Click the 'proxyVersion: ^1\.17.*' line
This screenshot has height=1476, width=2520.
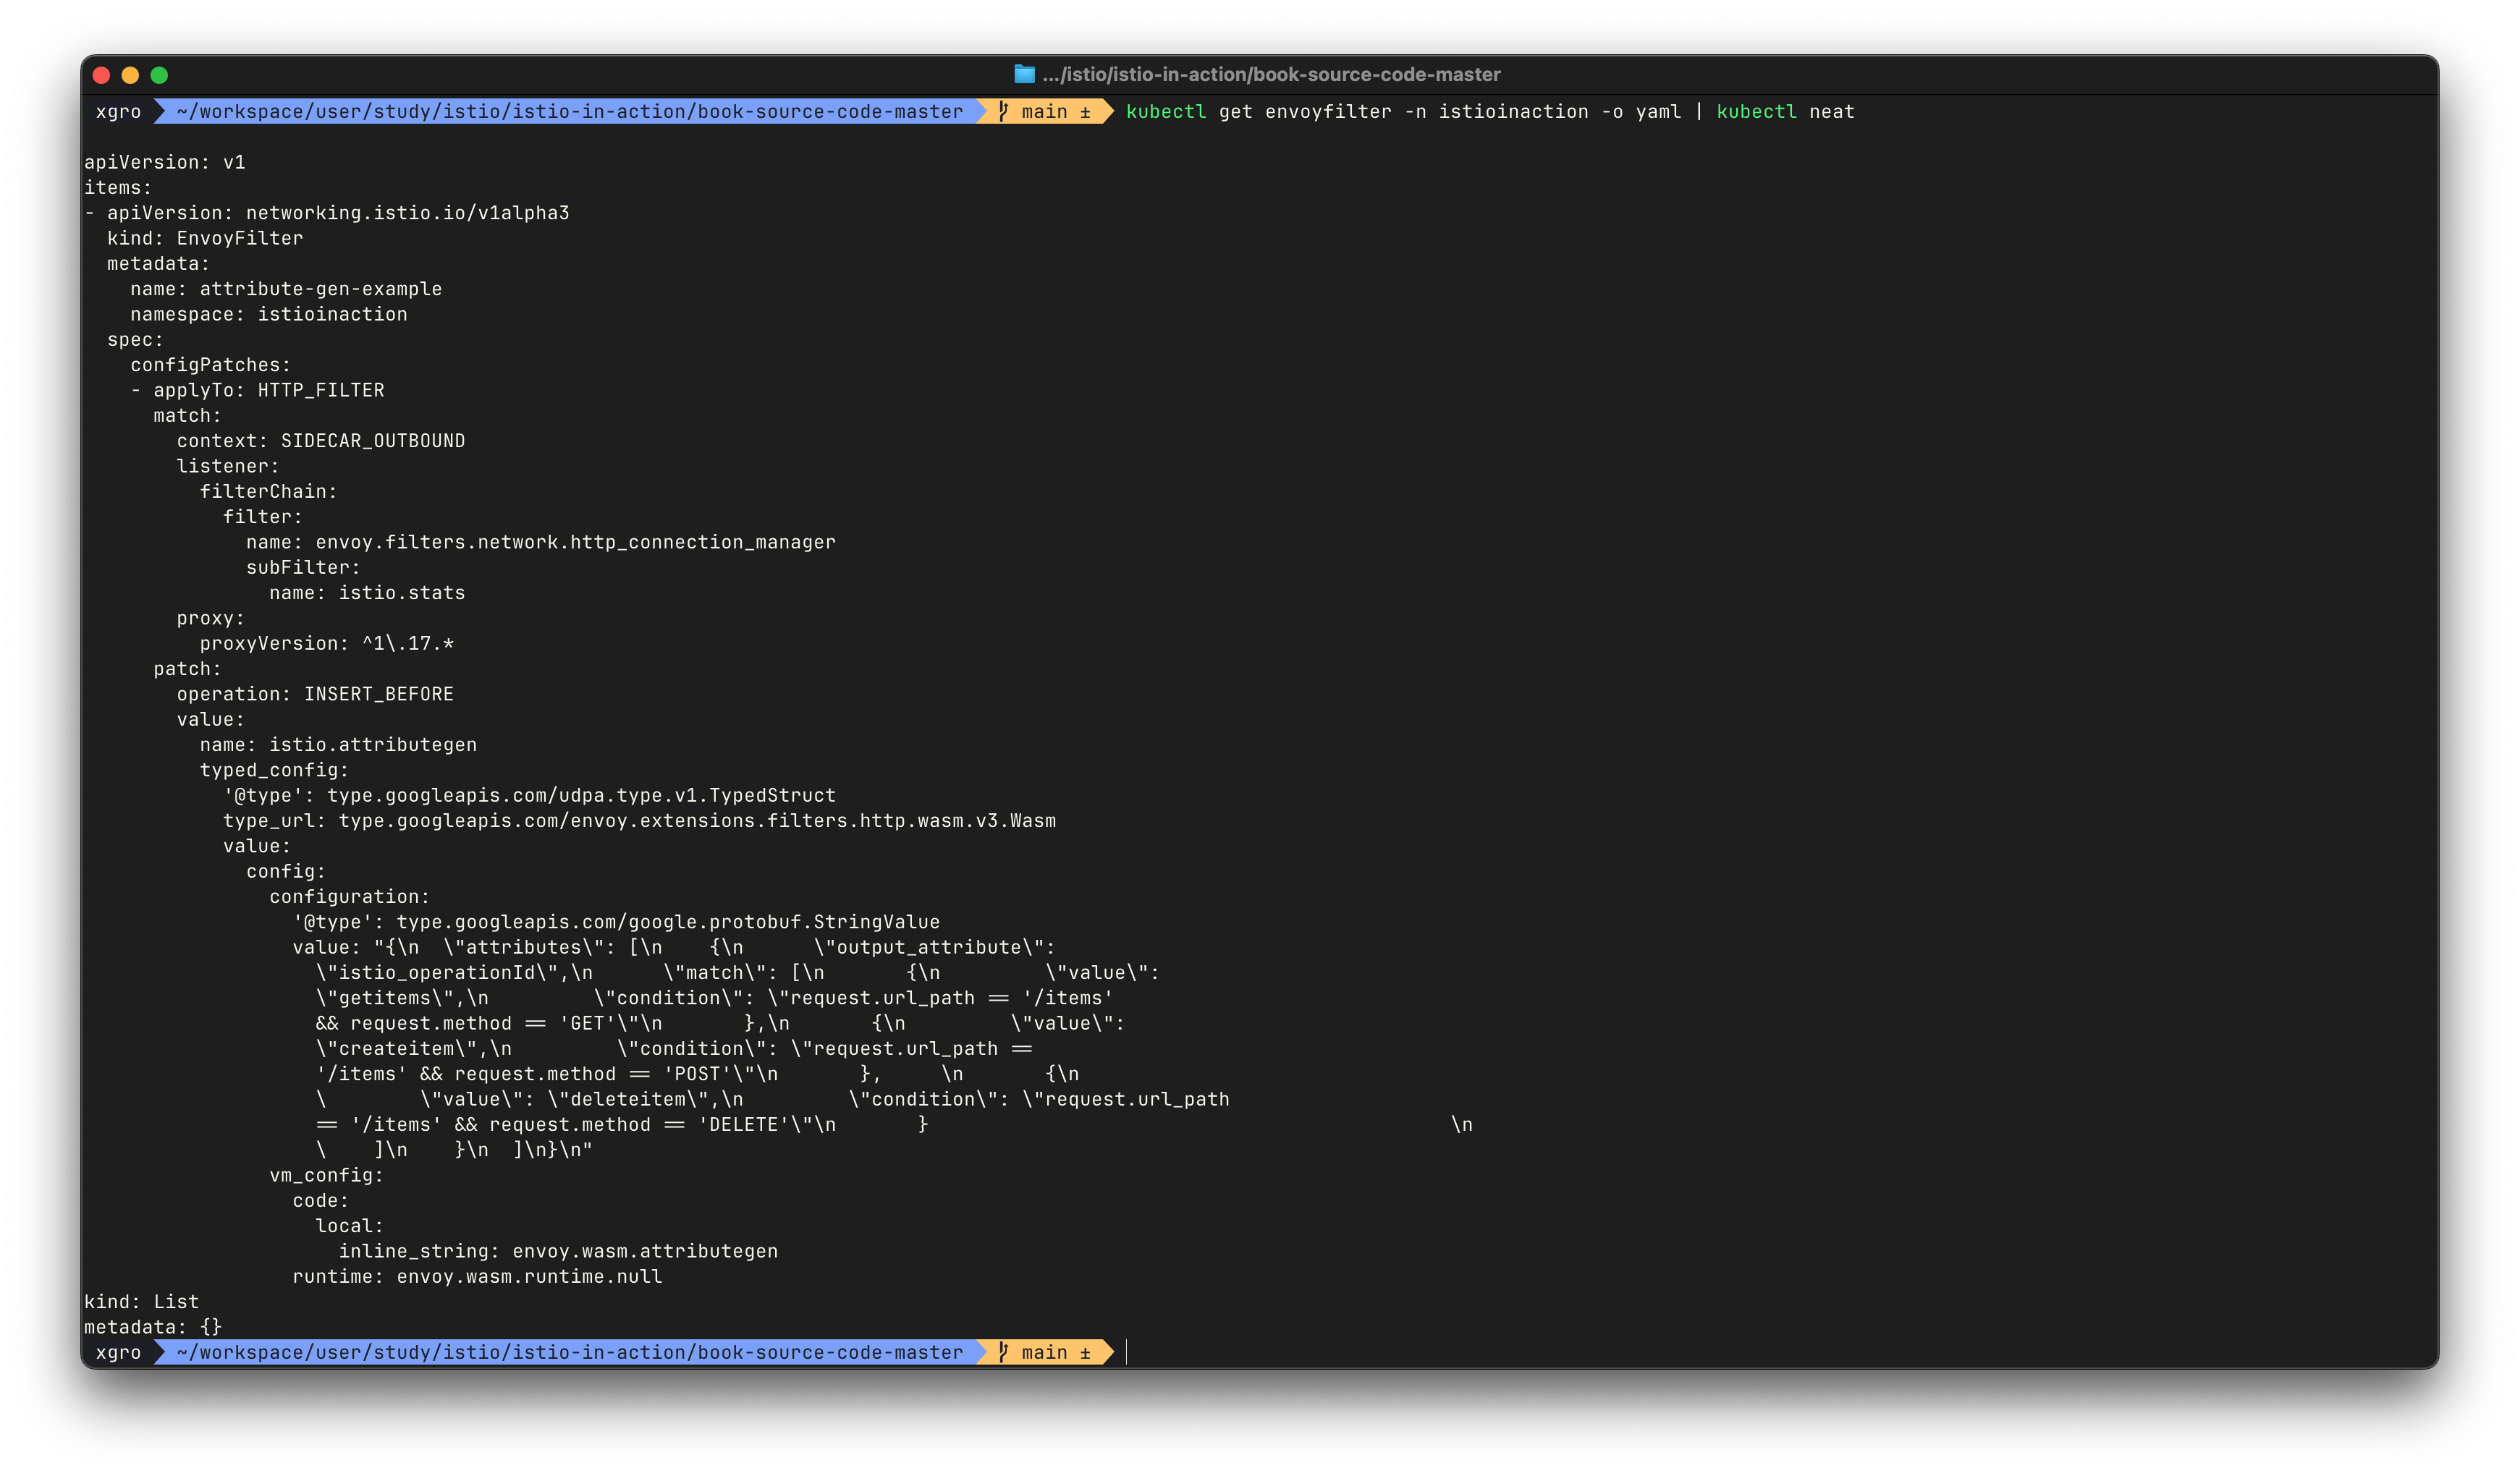pos(327,643)
